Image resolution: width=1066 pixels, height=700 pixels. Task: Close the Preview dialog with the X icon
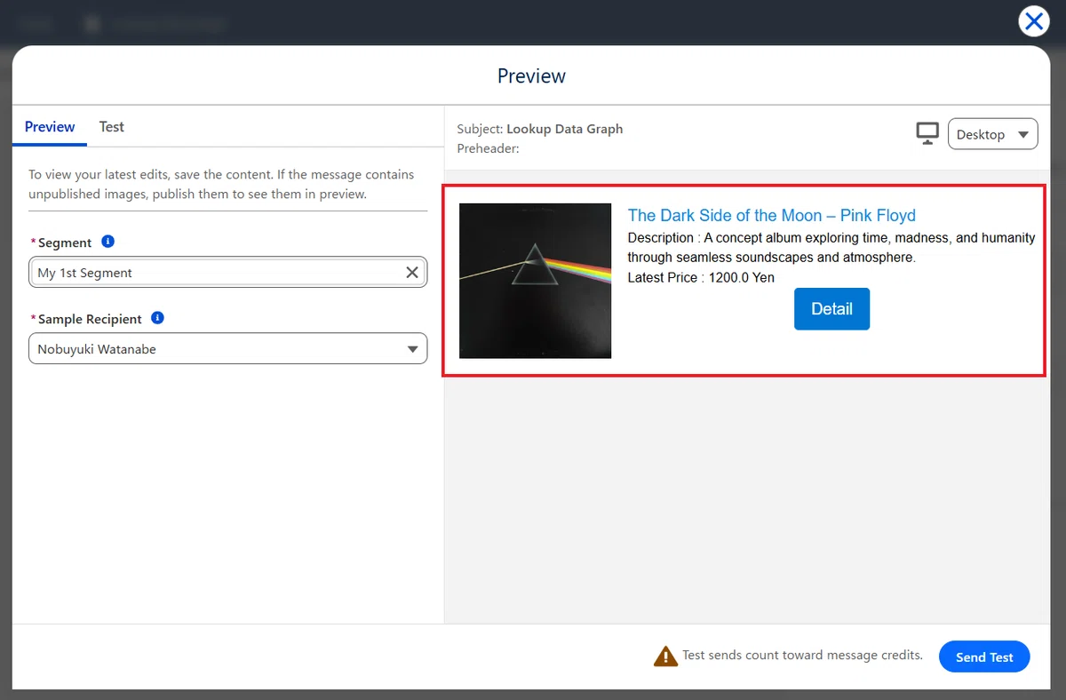click(x=1034, y=21)
